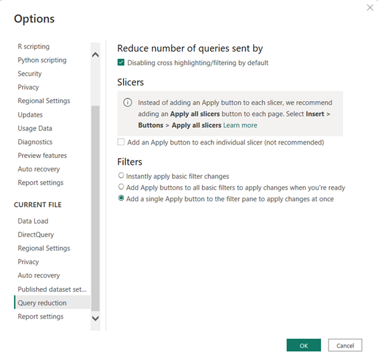This screenshot has width=378, height=363.
Task: Click the Slicers section heading
Action: click(130, 82)
